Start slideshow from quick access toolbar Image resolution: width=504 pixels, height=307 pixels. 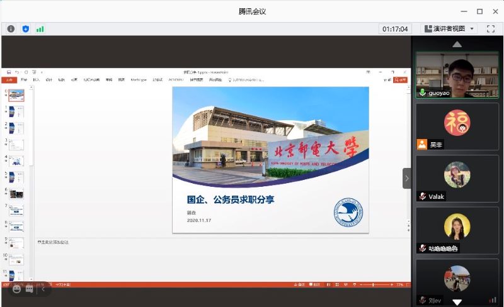pos(34,72)
